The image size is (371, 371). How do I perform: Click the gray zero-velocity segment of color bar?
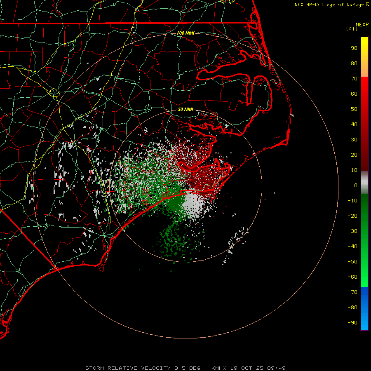[364, 183]
